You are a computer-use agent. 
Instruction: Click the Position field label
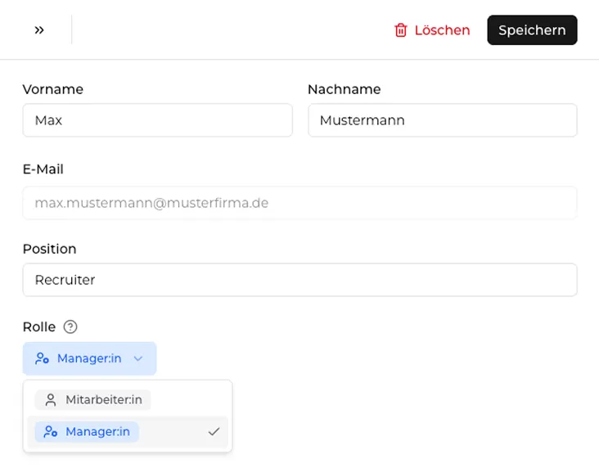point(49,249)
